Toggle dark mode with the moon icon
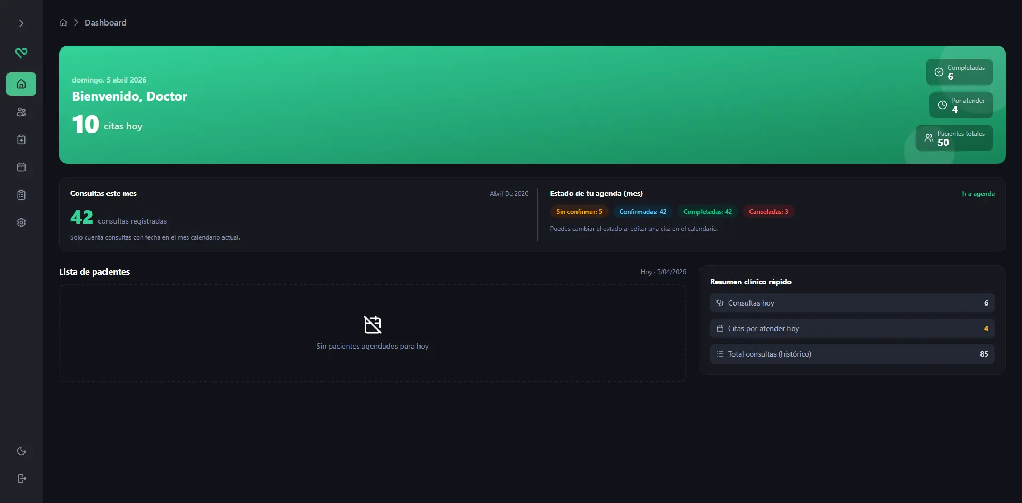The height and width of the screenshot is (503, 1022). (x=21, y=451)
